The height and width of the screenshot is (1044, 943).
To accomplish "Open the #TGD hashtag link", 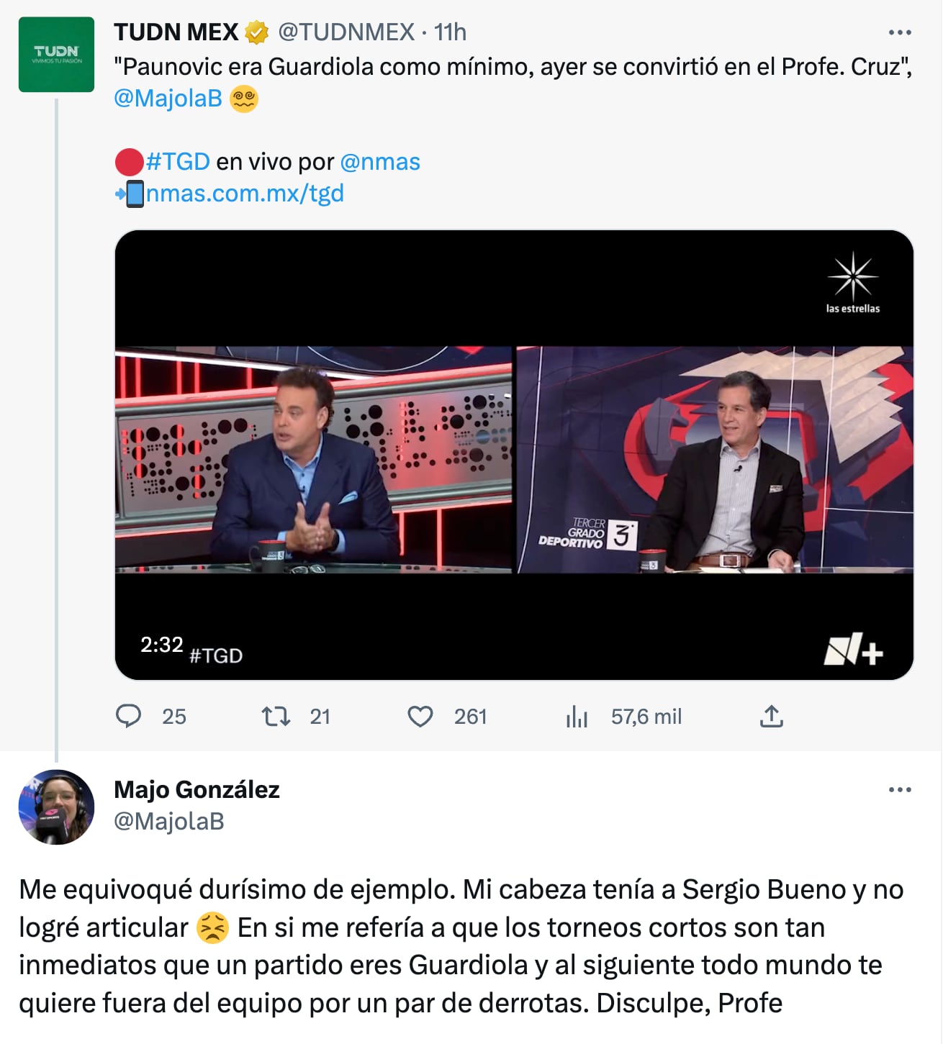I will click(178, 162).
